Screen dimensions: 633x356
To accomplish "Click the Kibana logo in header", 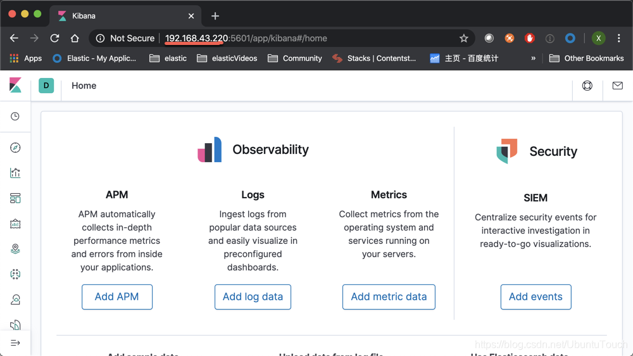I will point(15,86).
